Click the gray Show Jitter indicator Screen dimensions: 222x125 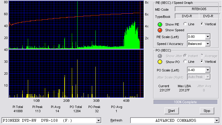tap(160, 56)
